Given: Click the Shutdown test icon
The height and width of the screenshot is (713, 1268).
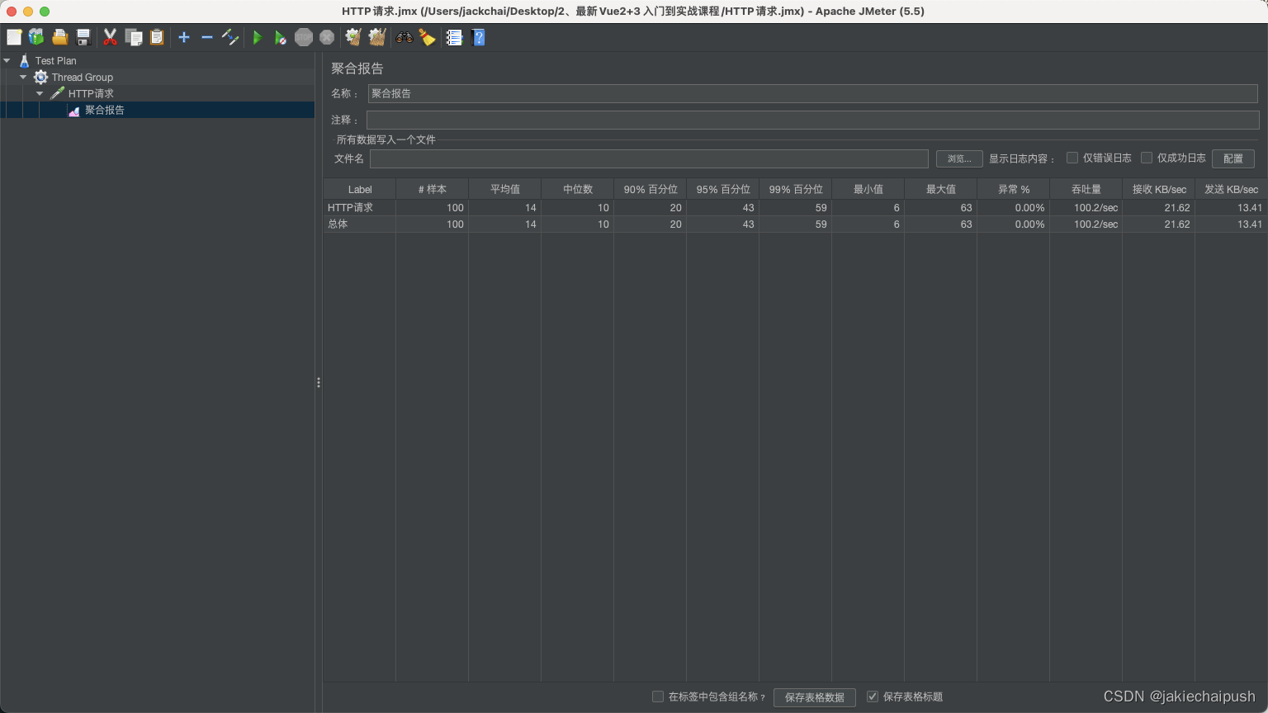Looking at the screenshot, I should point(327,37).
